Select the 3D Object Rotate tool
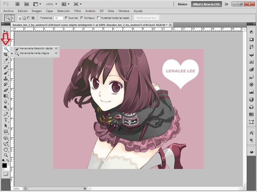Viewport: 257px width, 192px height. tap(6, 138)
